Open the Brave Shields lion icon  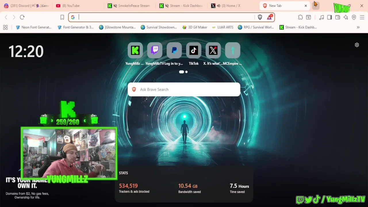260,17
